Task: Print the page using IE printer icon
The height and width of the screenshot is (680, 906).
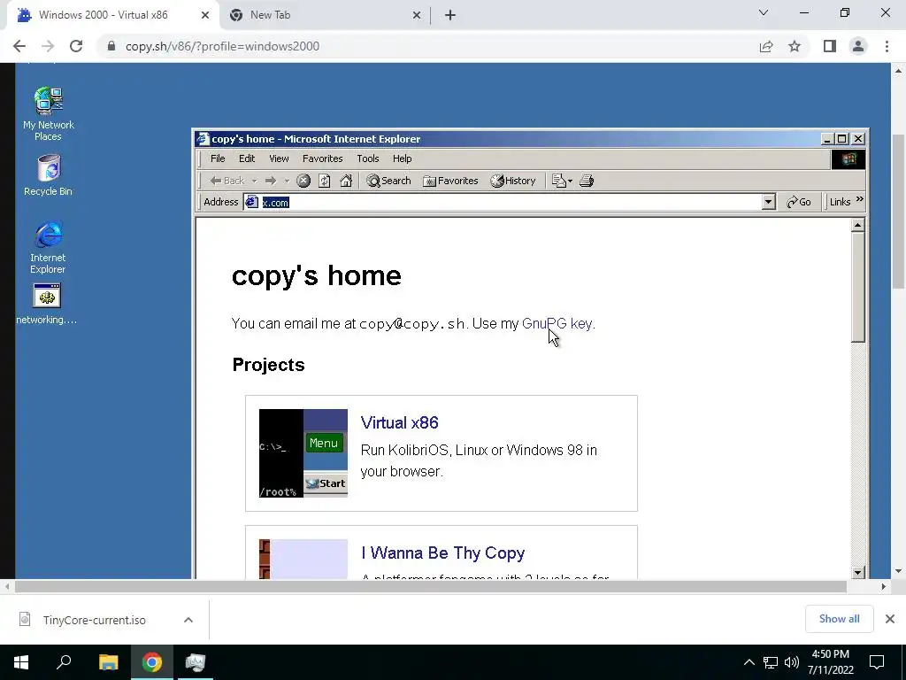Action: pos(587,181)
